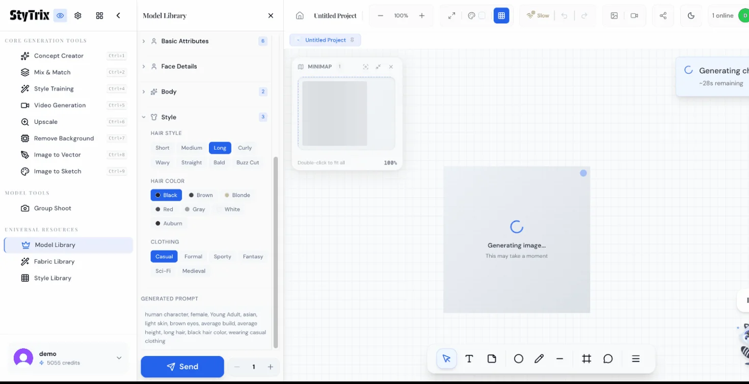Expand the Basic Attributes section
The image size is (749, 384).
184,41
